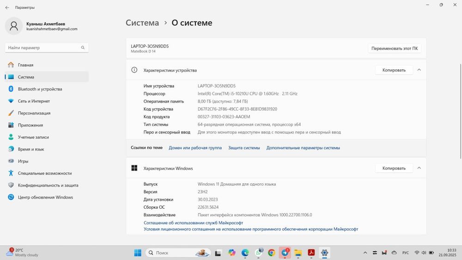The image size is (462, 260).
Task: Click the version value 23H2
Action: coord(202,192)
